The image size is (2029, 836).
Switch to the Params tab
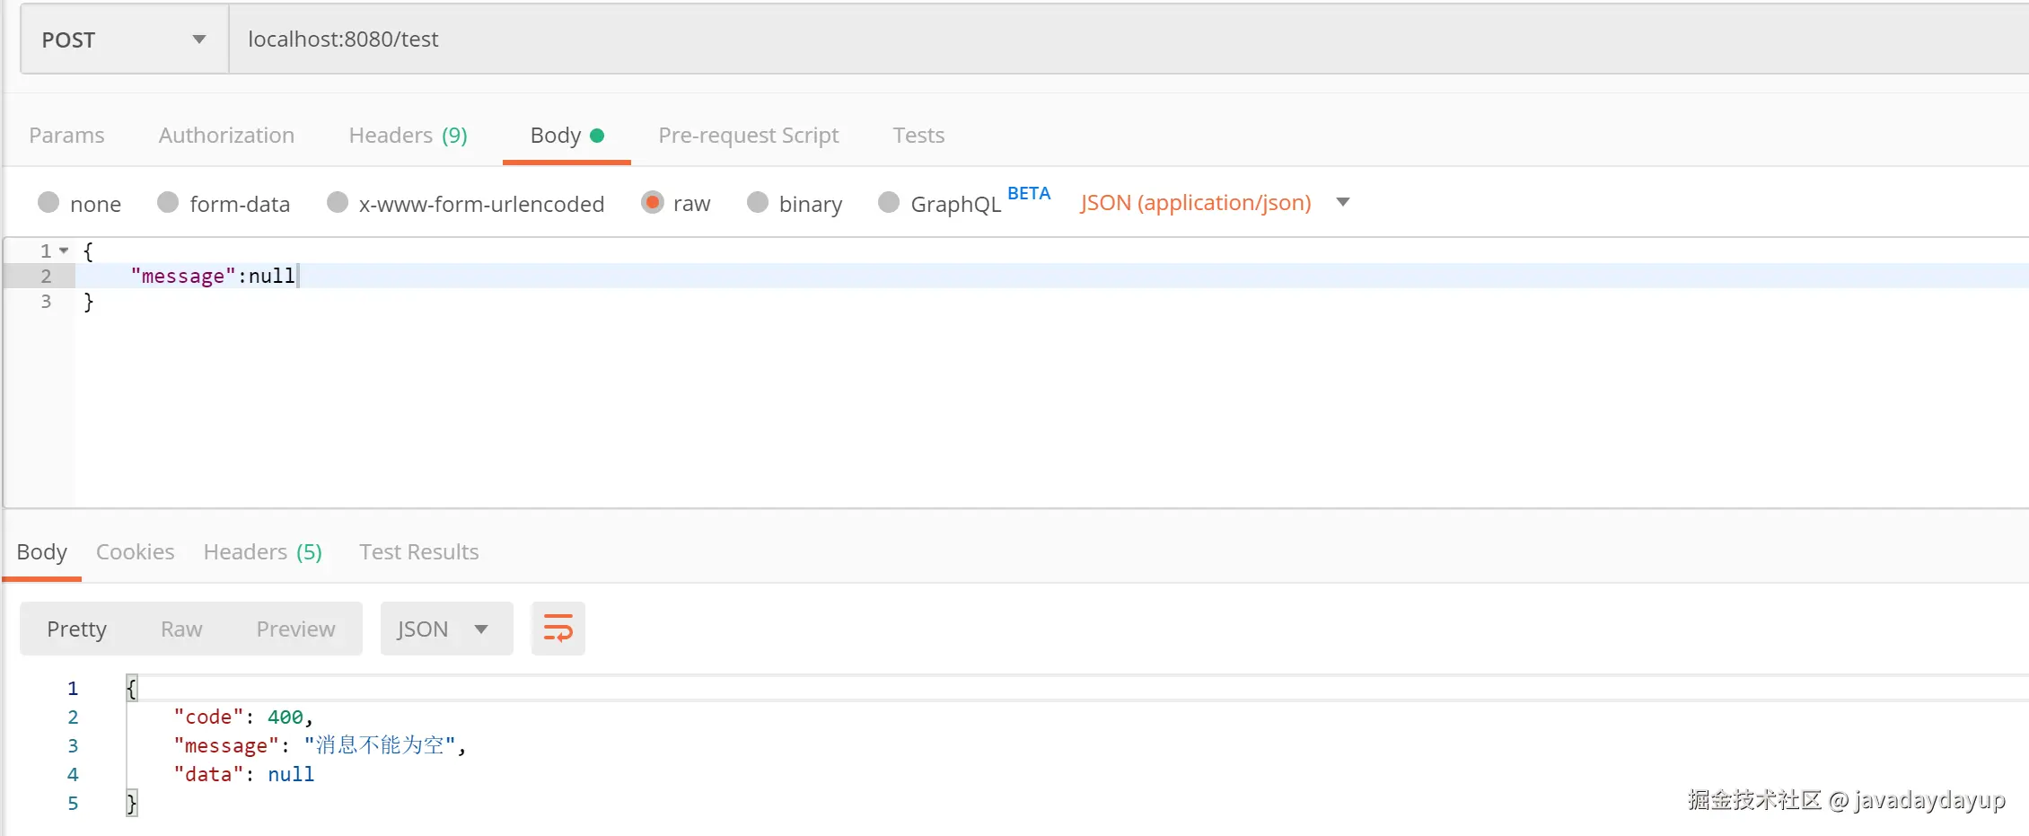point(66,136)
